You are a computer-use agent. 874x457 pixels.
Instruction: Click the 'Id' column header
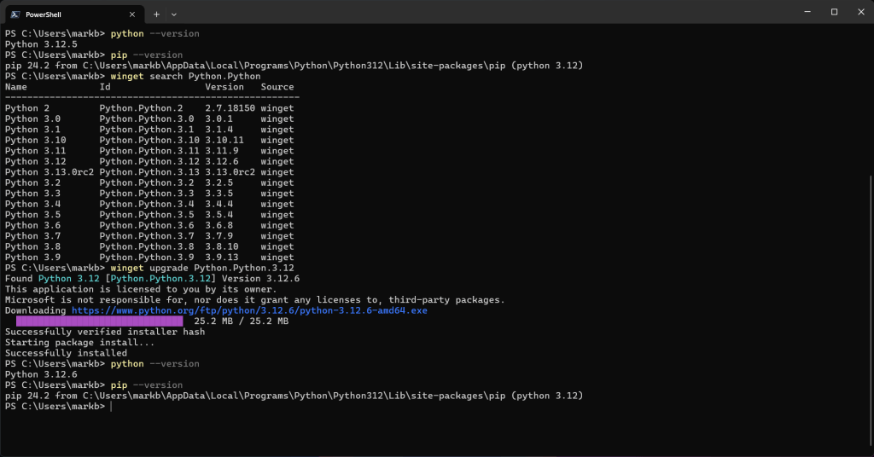click(x=105, y=87)
